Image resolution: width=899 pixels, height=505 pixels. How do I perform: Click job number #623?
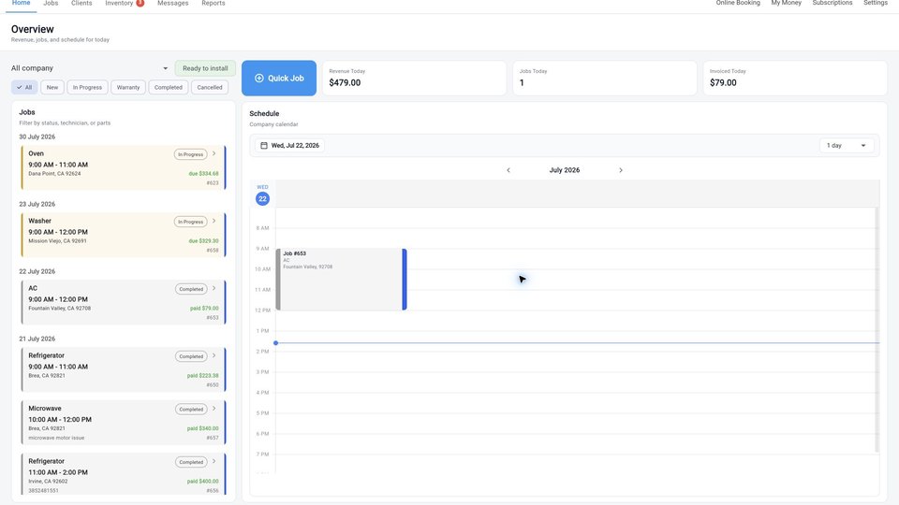tap(213, 183)
